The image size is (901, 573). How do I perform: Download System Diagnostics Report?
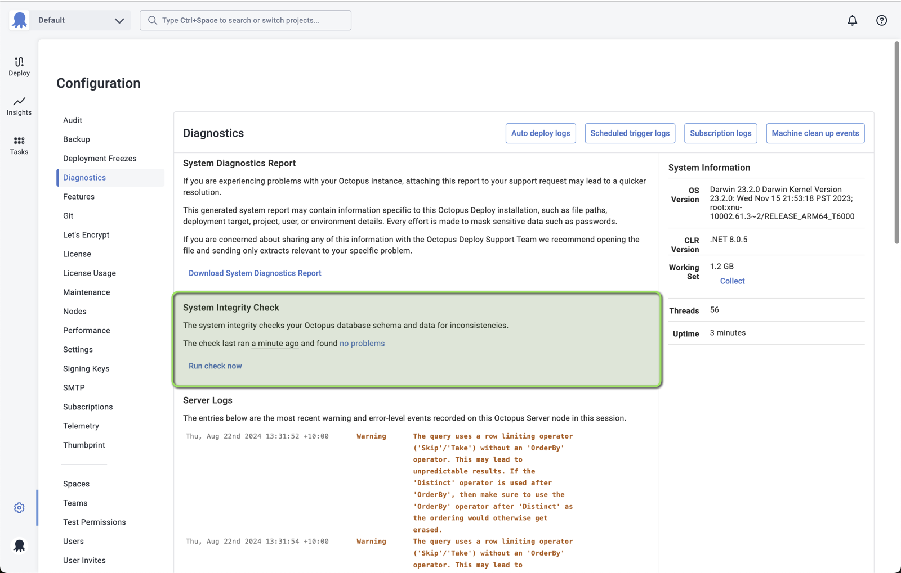click(x=255, y=273)
